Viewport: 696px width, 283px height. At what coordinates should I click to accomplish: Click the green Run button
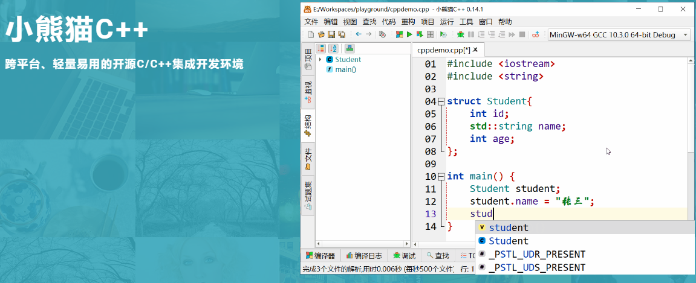point(410,34)
